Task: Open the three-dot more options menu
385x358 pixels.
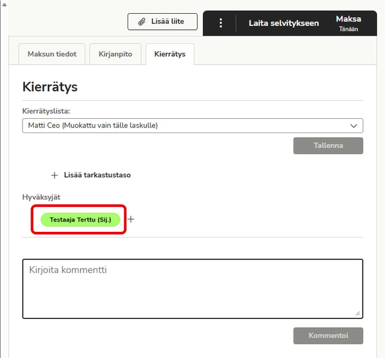Action: coord(221,23)
